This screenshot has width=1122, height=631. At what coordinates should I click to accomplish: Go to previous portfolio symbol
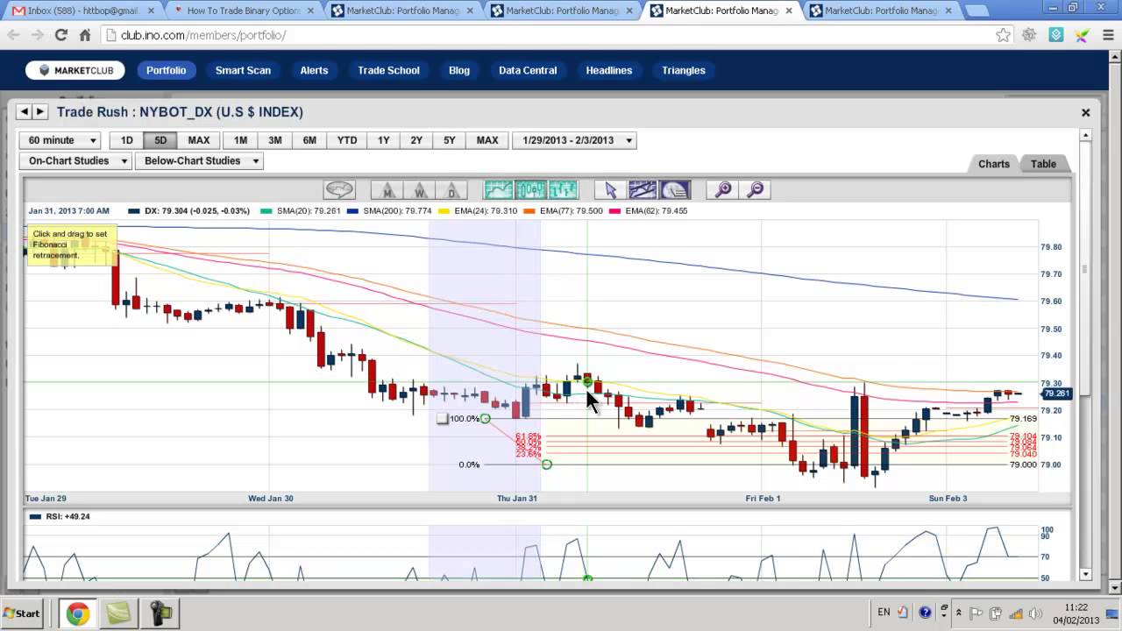coord(25,112)
